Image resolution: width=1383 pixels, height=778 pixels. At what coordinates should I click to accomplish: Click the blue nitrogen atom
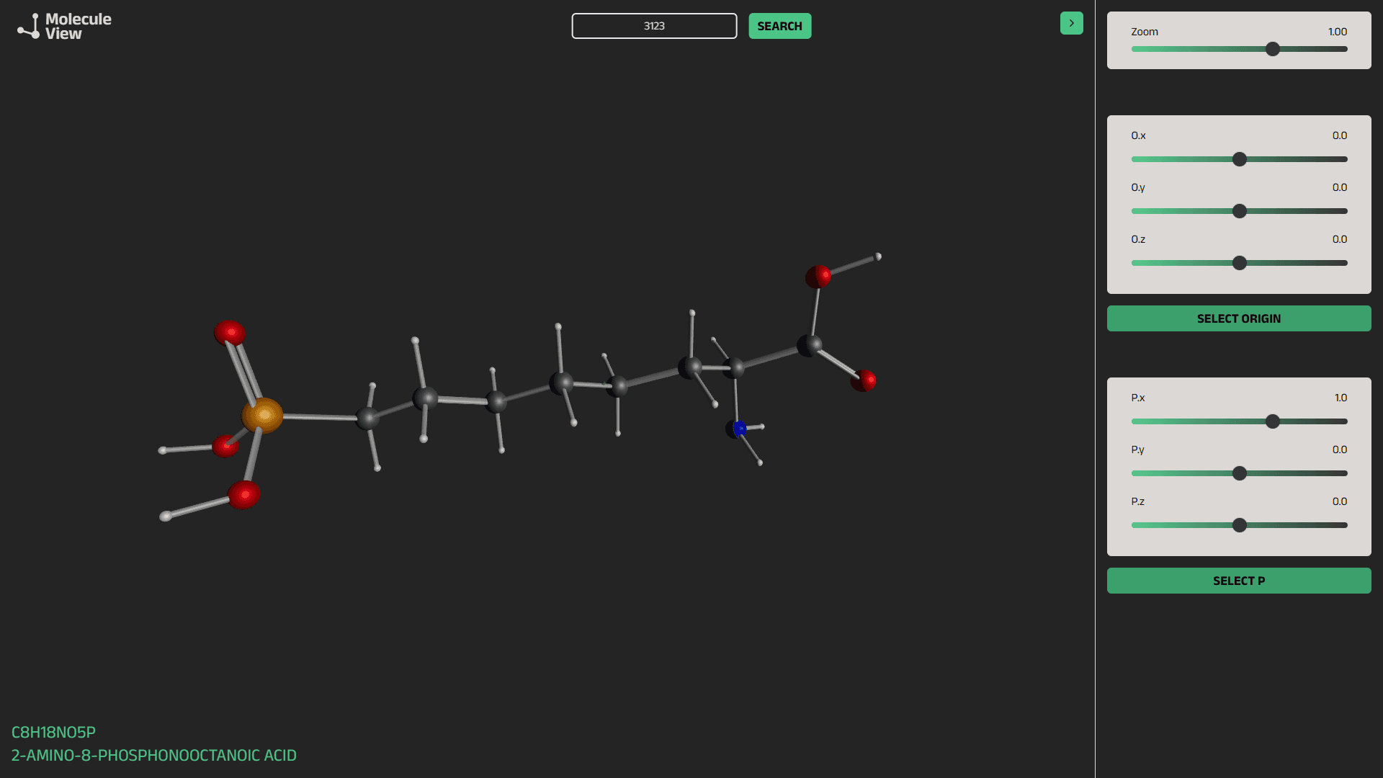pyautogui.click(x=738, y=429)
